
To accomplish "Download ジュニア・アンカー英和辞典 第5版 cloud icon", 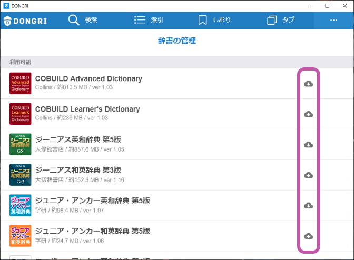I will (308, 205).
